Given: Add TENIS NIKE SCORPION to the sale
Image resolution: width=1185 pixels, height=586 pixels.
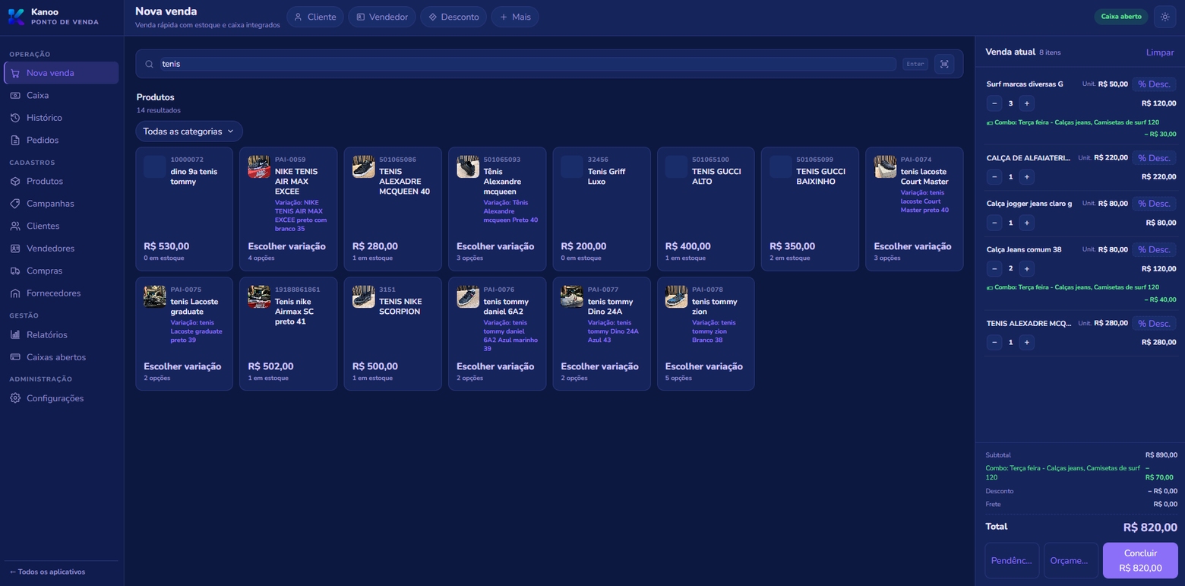Looking at the screenshot, I should [x=393, y=334].
